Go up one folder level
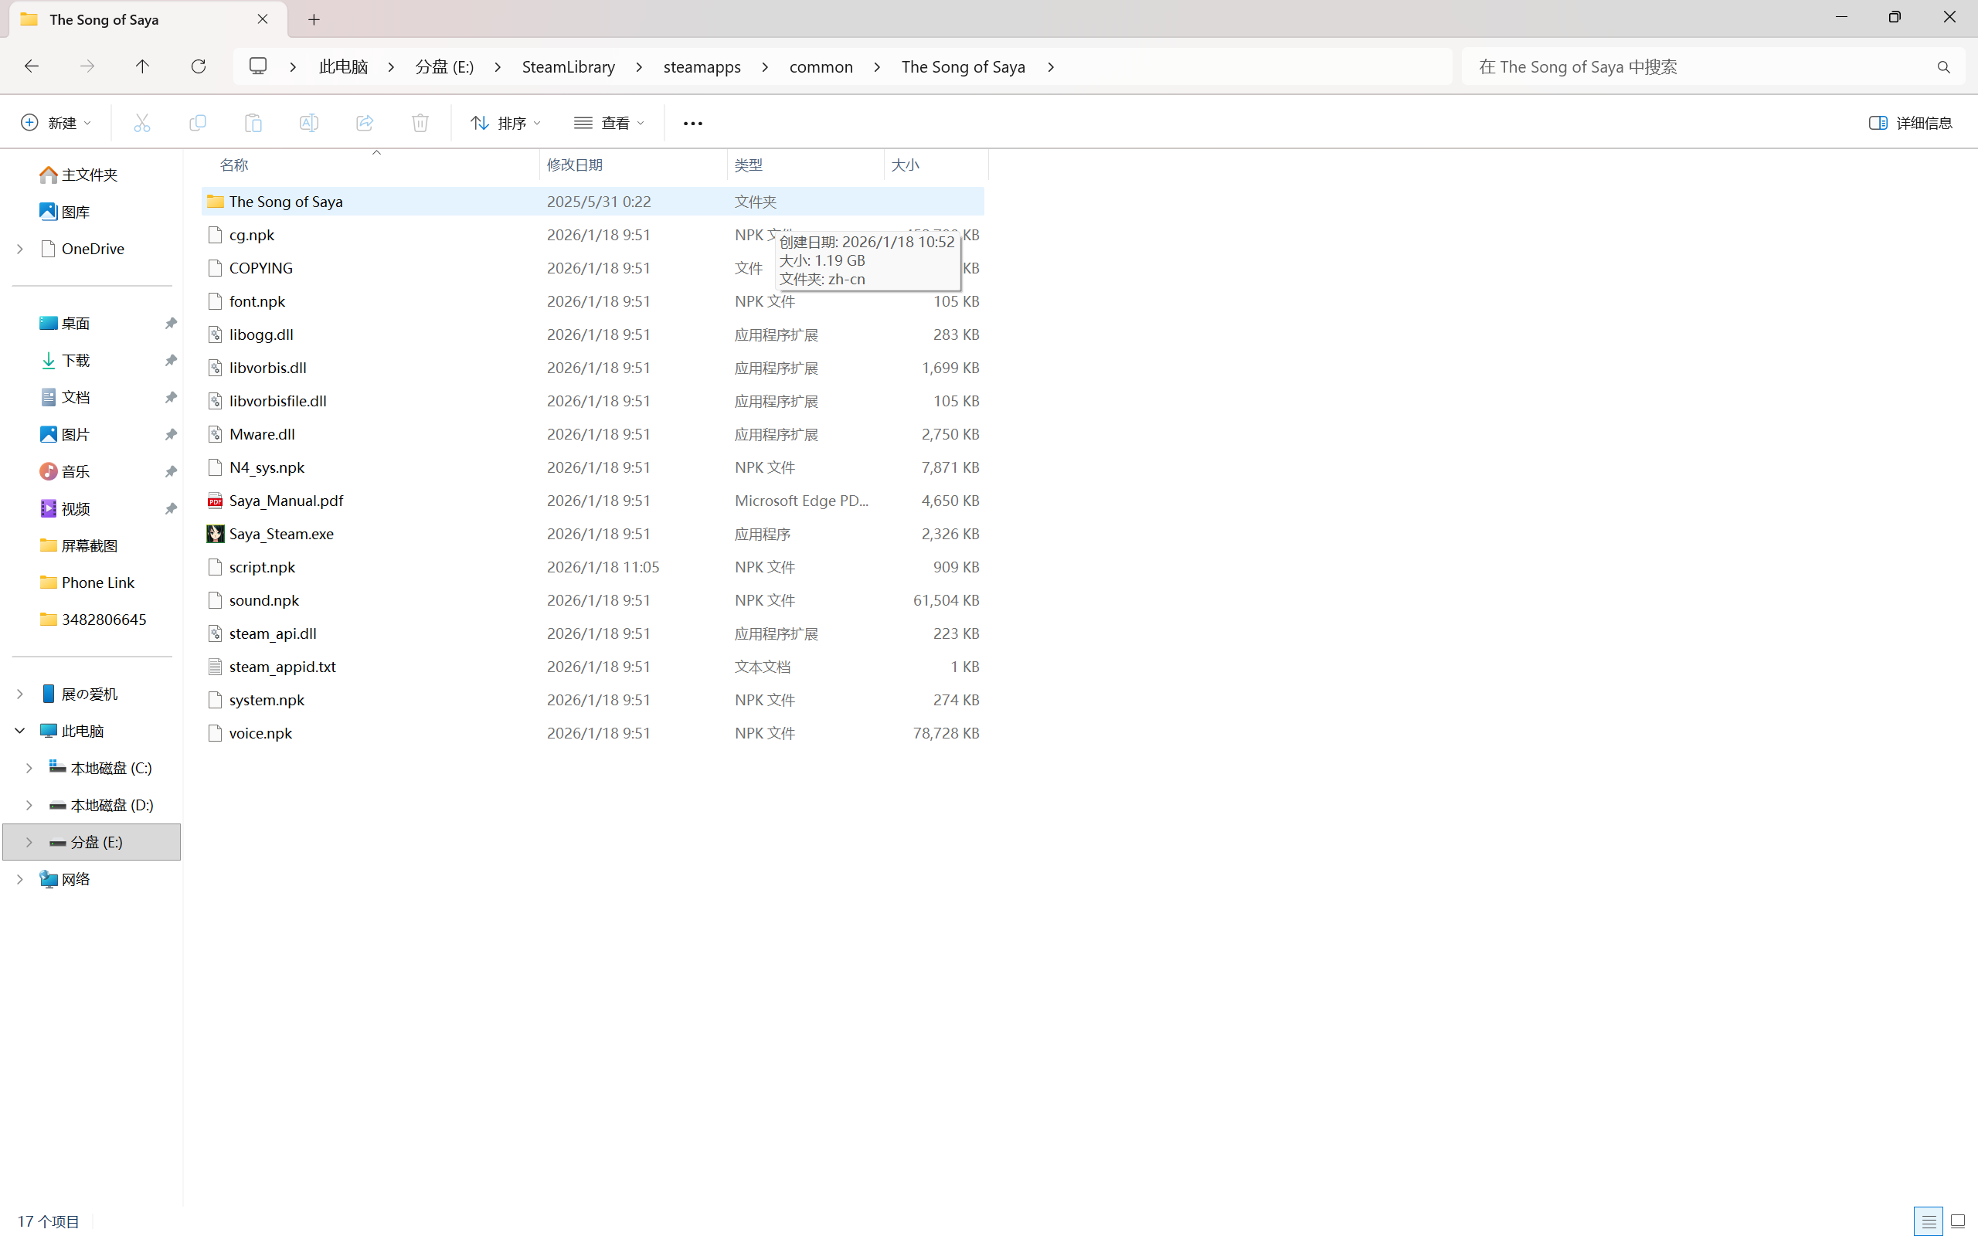 tap(142, 66)
